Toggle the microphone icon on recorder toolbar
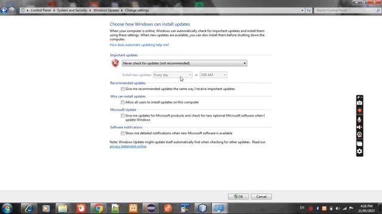Screen dimensions: 382x214 359,119
